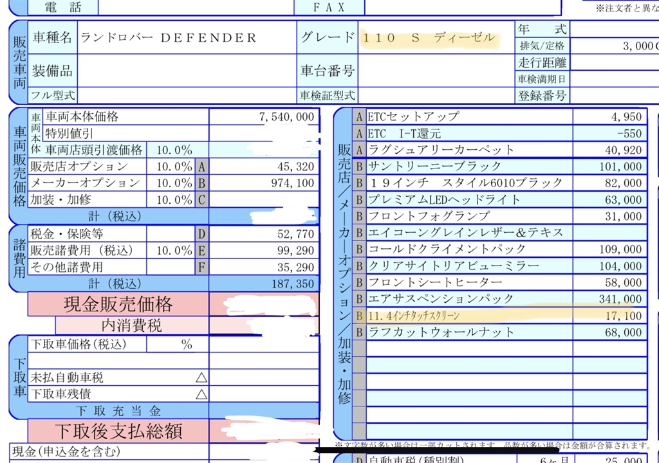
Task: Select the rear view mirror price 104,000
Action: 620,266
